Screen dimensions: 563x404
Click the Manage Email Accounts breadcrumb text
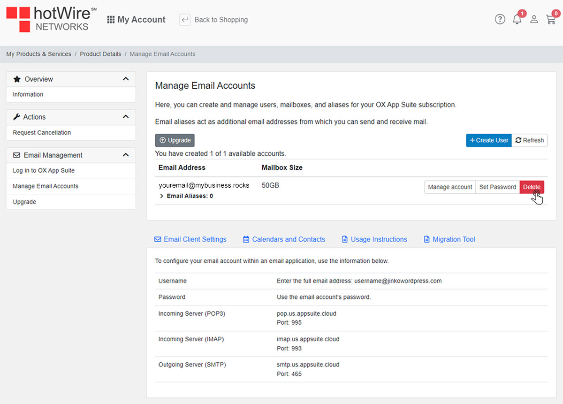(162, 54)
